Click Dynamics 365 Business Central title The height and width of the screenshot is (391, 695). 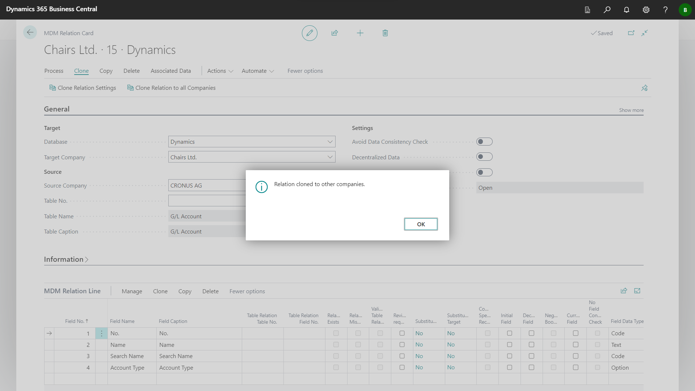pos(51,9)
